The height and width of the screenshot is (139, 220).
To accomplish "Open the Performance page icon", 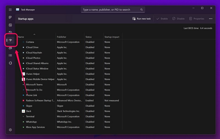I will [10, 25].
